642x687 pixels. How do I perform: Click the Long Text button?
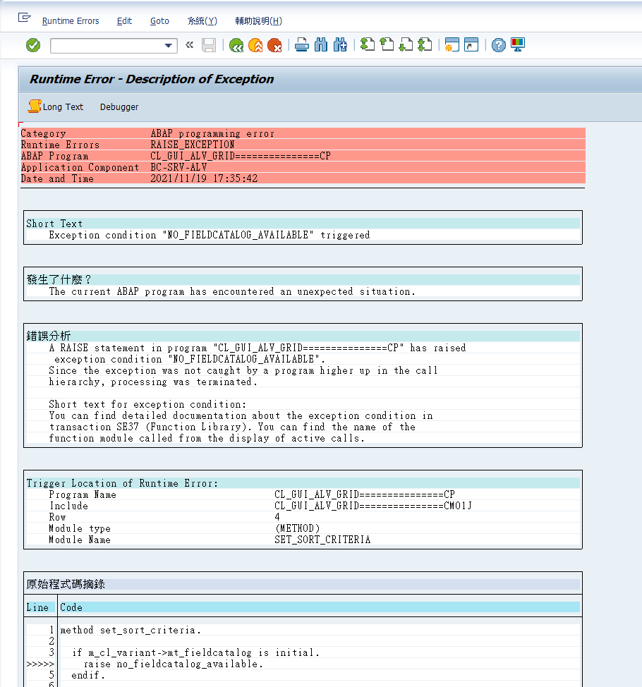[56, 107]
